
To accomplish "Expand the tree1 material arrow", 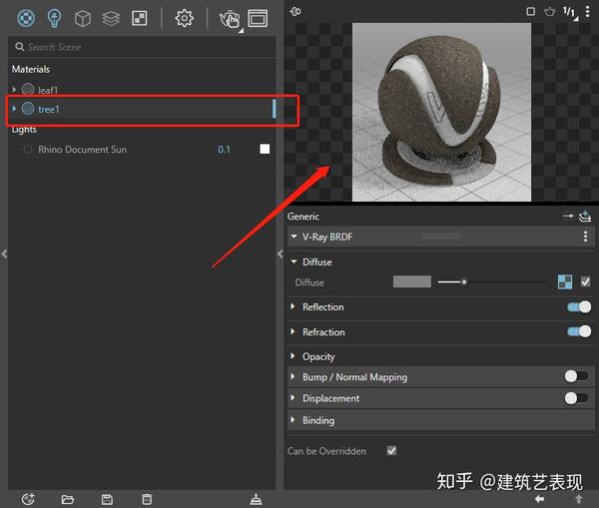I will click(x=14, y=109).
